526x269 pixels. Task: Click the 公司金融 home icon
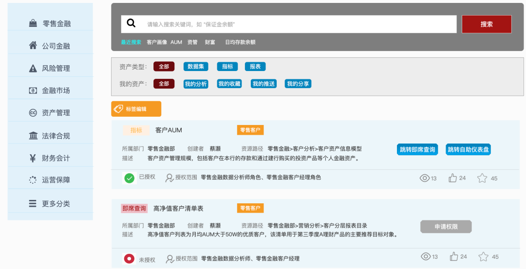tap(33, 45)
